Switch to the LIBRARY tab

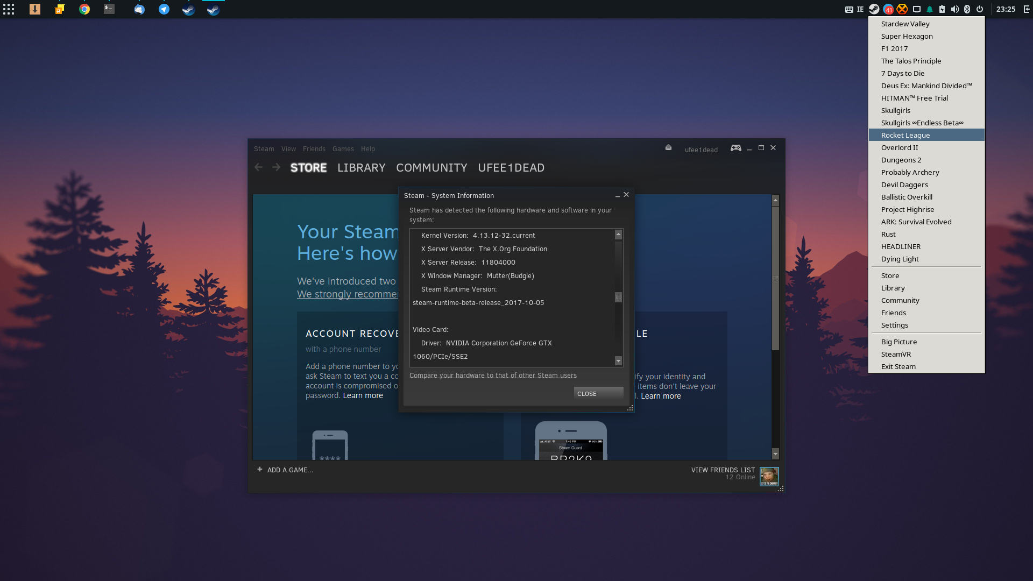(x=362, y=168)
